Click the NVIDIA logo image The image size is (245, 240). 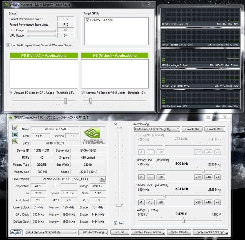click(x=93, y=136)
